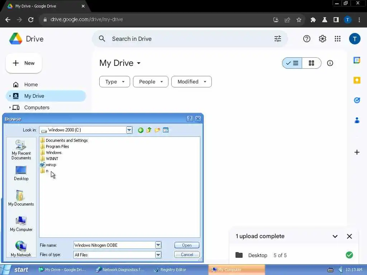Screen dimensions: 367x275
Task: Open Google Tasks side panel
Action: point(357,100)
